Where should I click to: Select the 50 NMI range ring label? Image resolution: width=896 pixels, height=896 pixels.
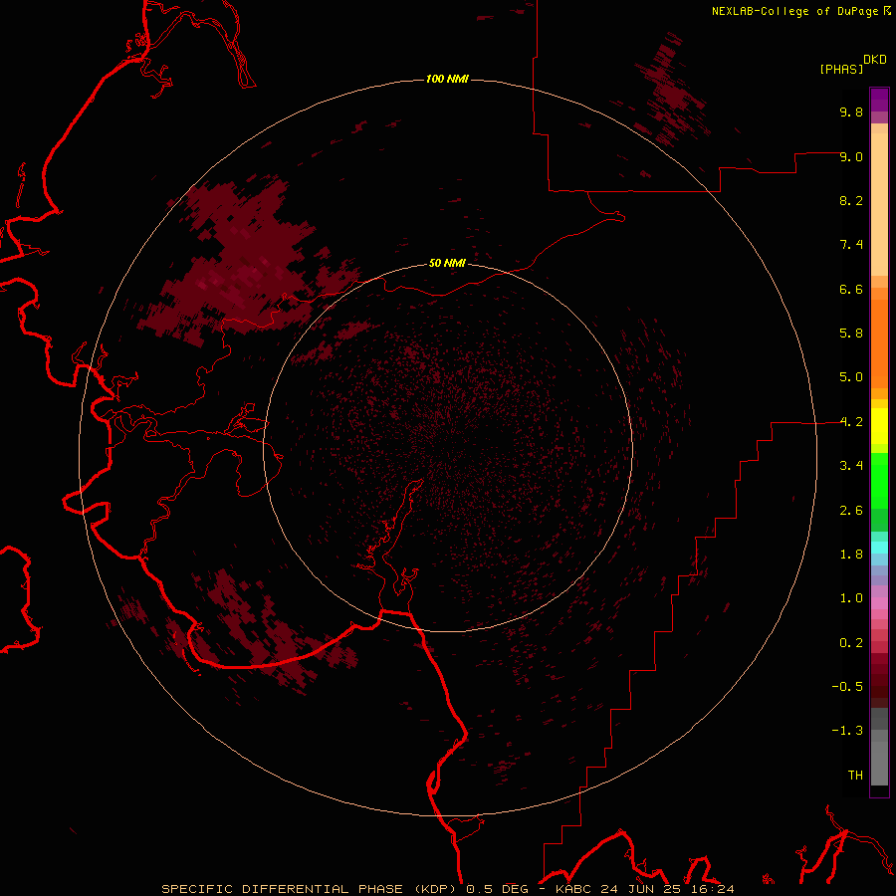tap(447, 263)
